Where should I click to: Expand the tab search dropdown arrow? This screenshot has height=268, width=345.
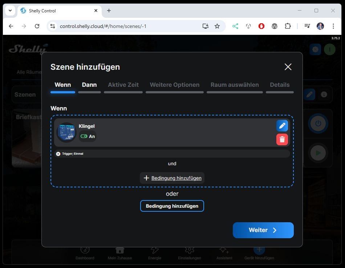[x=10, y=11]
